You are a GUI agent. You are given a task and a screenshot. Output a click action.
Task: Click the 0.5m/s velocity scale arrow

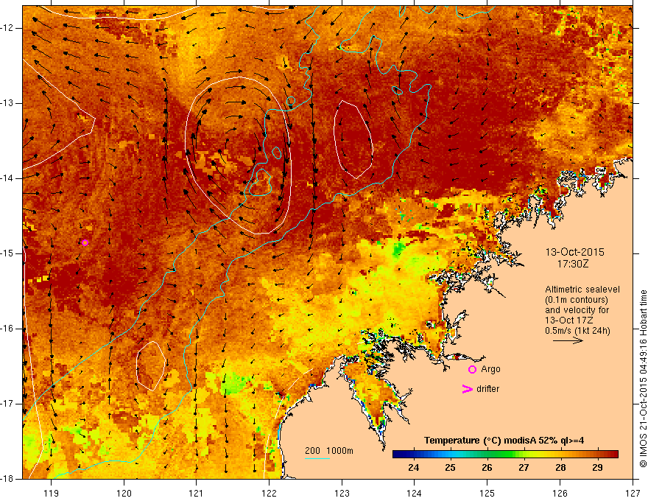coord(568,340)
